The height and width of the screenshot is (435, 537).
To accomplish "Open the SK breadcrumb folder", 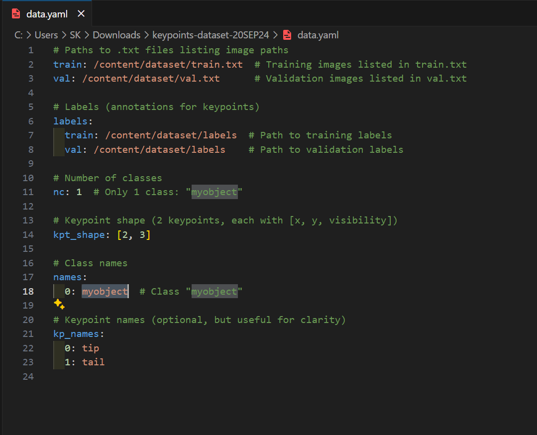I will pos(75,35).
